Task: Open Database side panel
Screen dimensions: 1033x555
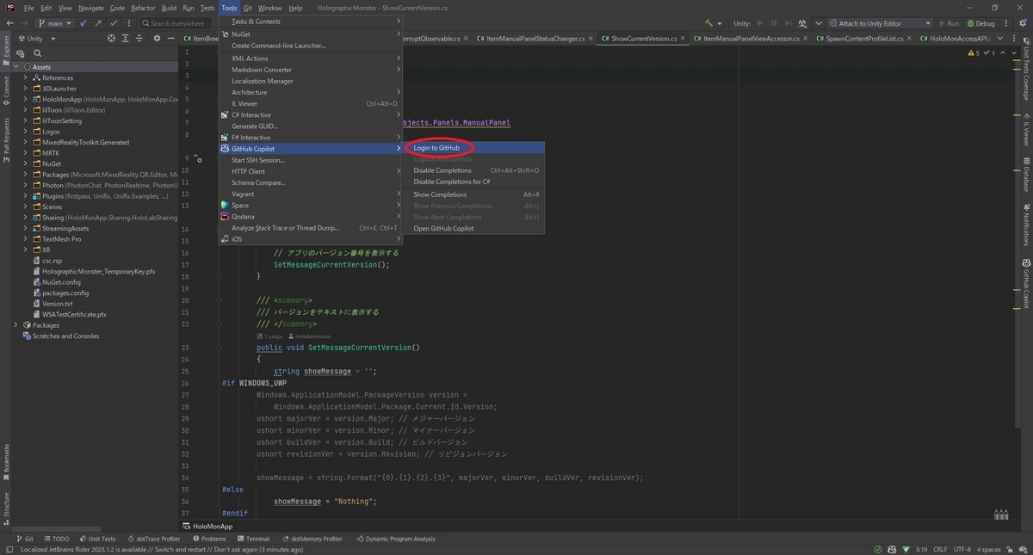Action: (1026, 174)
